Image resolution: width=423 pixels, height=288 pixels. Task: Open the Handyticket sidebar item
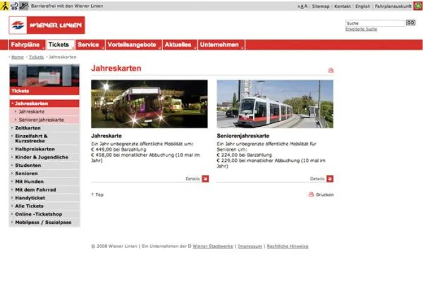[44, 198]
